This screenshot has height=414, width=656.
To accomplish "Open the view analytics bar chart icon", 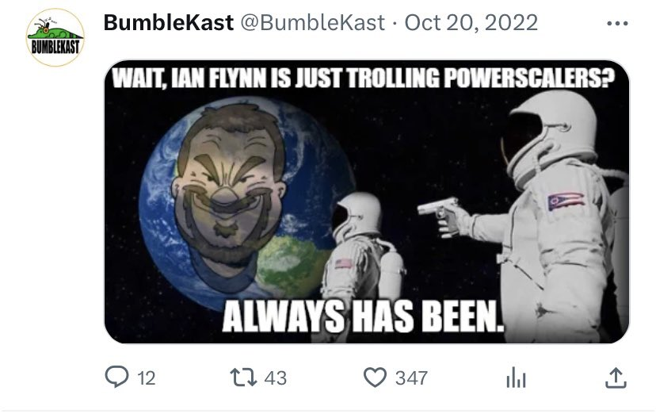I will (x=515, y=378).
